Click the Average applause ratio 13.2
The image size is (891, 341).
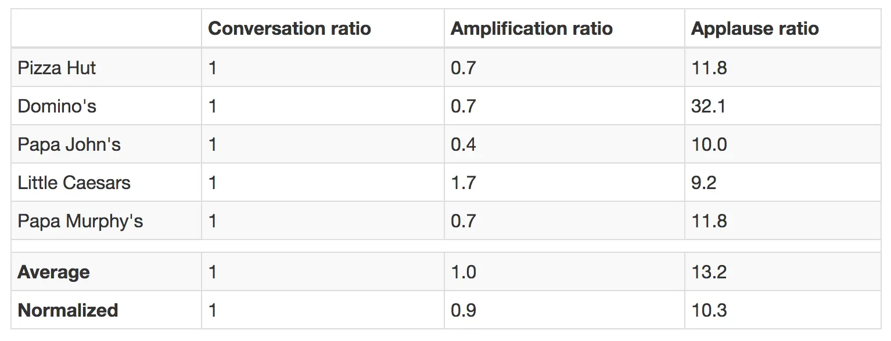pyautogui.click(x=709, y=272)
